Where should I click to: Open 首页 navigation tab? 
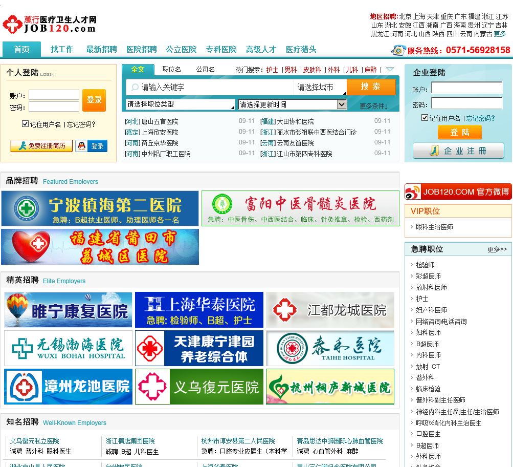(21, 50)
